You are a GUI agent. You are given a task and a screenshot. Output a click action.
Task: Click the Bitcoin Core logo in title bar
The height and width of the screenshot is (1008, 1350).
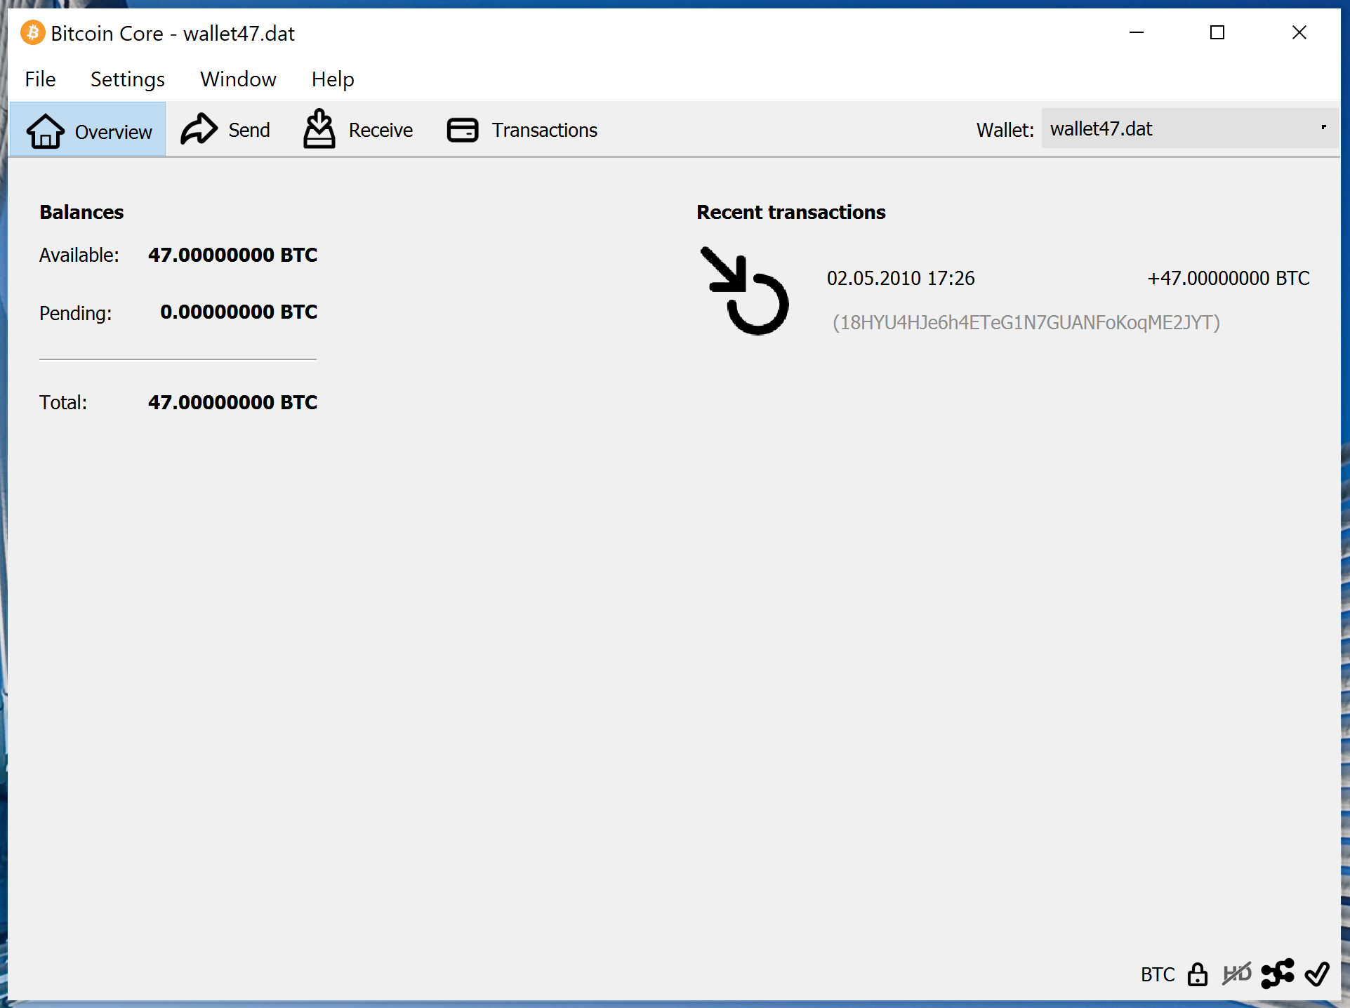(x=33, y=33)
